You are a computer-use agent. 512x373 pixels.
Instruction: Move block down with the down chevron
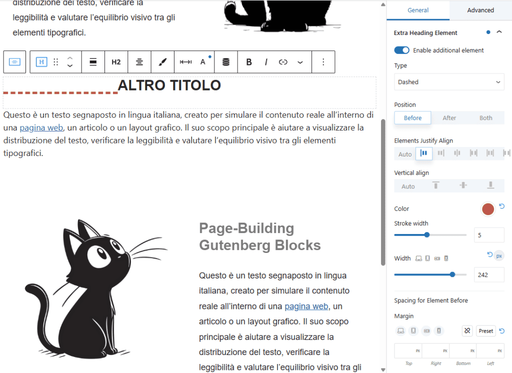[x=70, y=65]
